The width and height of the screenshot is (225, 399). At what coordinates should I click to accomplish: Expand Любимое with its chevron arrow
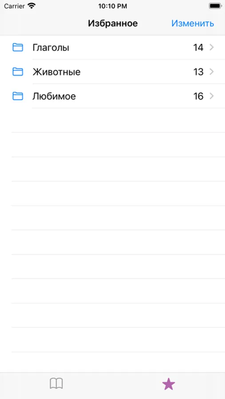pos(212,96)
